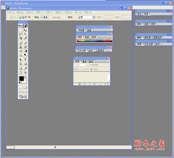
Task: Select the Magic Wand tool
Action: coord(25,34)
